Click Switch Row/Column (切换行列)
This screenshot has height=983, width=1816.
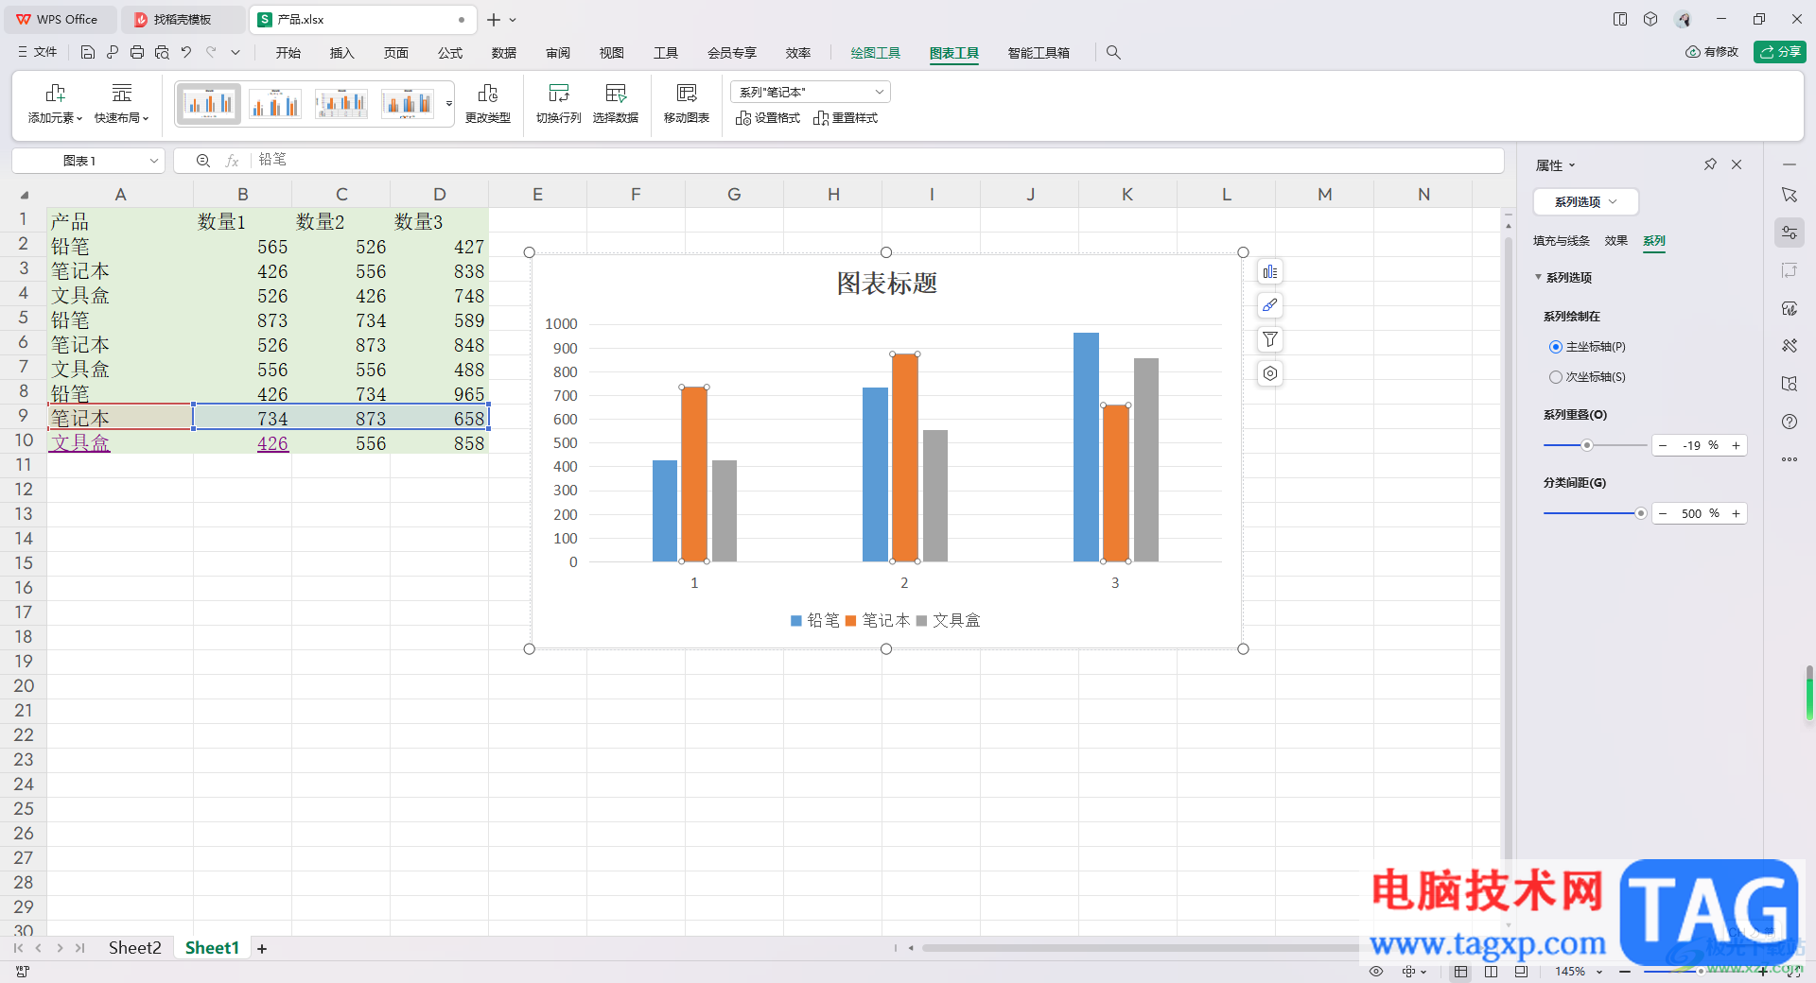coord(558,103)
